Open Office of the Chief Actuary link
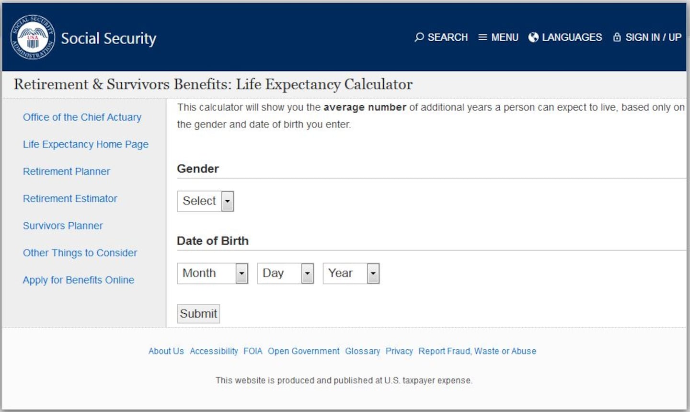The width and height of the screenshot is (690, 412). point(82,117)
